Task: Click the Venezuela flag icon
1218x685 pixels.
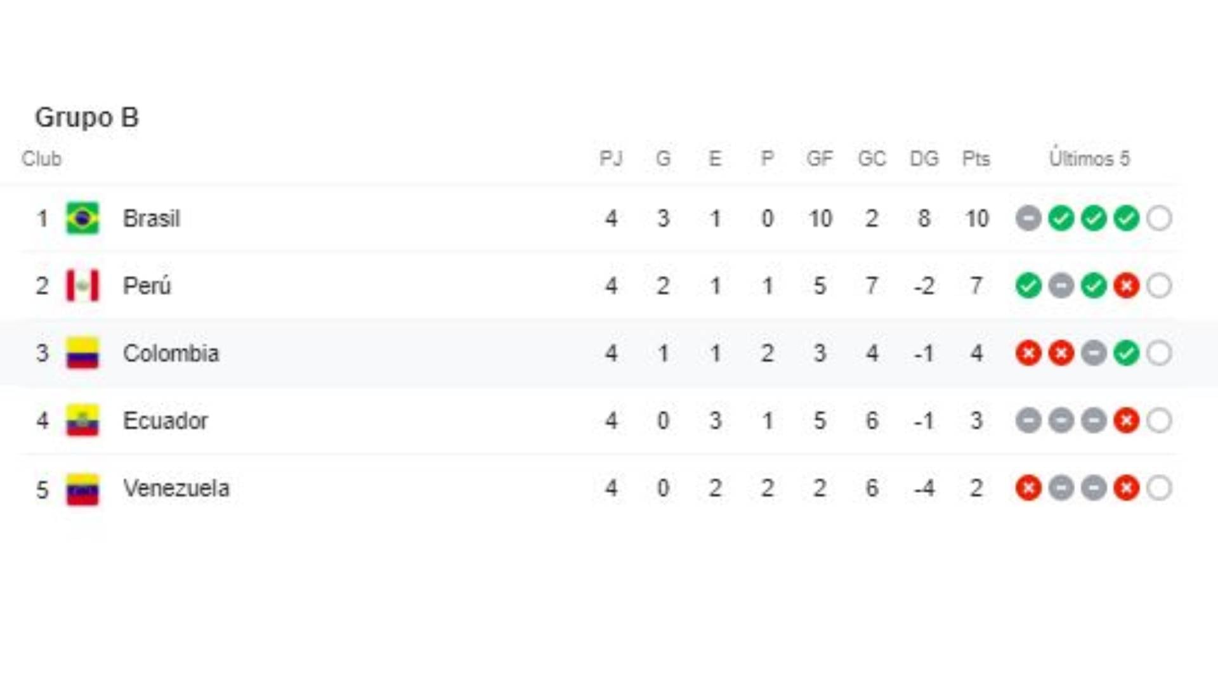Action: pyautogui.click(x=84, y=488)
